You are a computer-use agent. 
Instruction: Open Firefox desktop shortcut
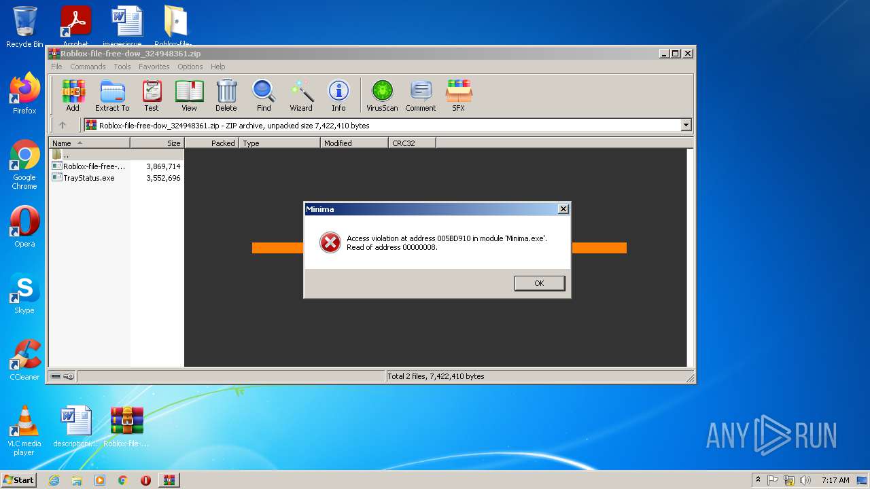click(x=24, y=93)
